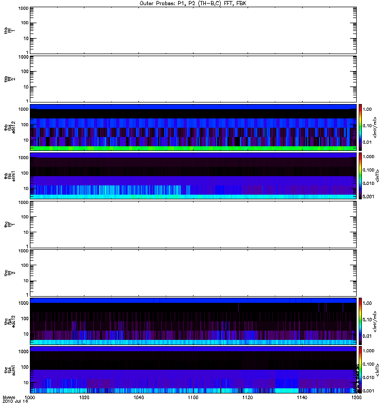Screen dimensions: 386x412
Task: Click the nT unit label beside thb scm1 color bar
Action: [378, 176]
